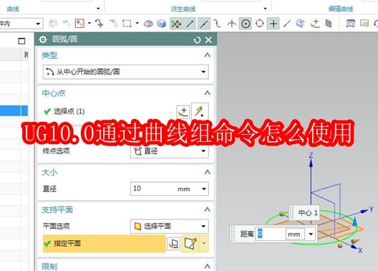The height and width of the screenshot is (271, 378).
Task: Open the 曲线 group menu arrow
Action: click(98, 9)
